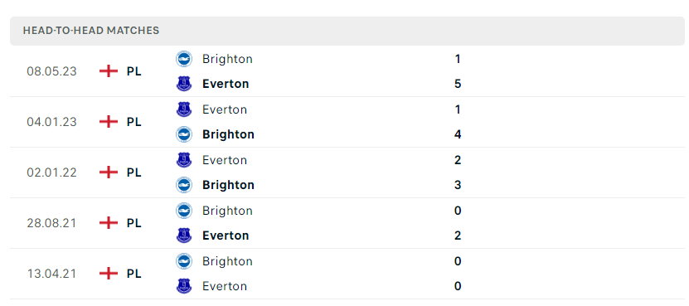The image size is (689, 306).
Task: Click England flag beside 08.05.23 date
Action: click(x=109, y=71)
